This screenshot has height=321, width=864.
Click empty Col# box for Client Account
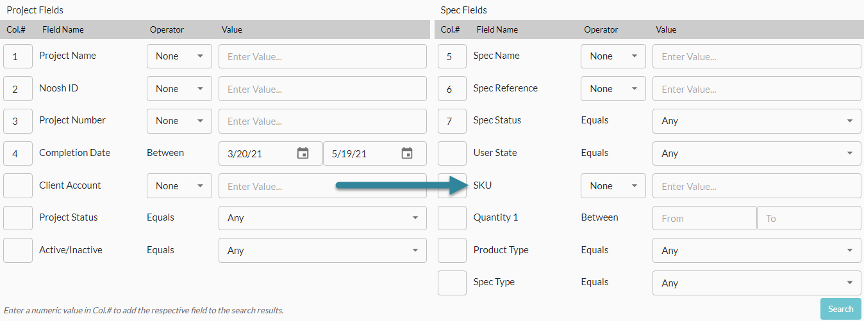point(18,186)
